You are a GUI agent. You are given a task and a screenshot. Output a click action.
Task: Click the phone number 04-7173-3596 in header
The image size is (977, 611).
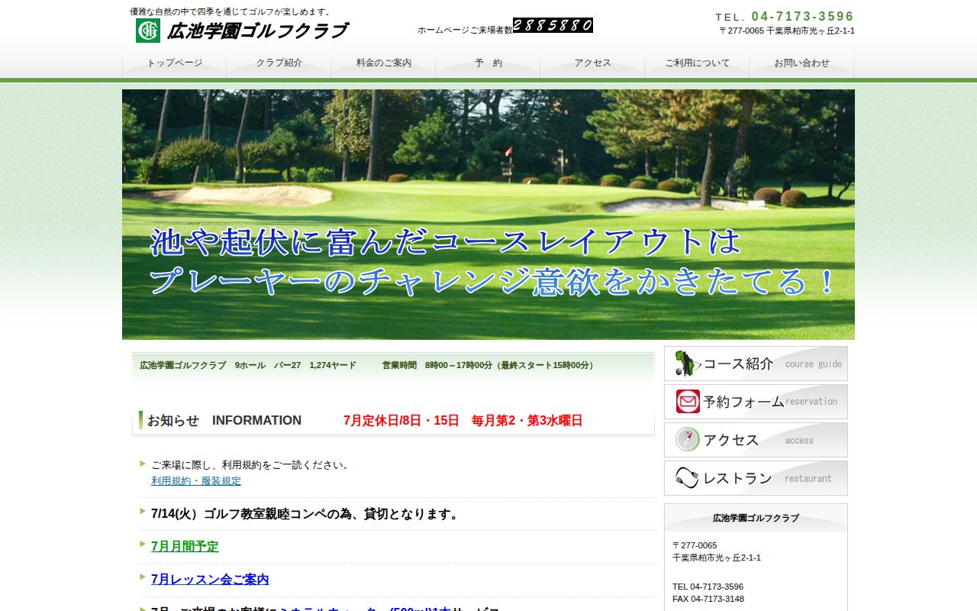803,16
